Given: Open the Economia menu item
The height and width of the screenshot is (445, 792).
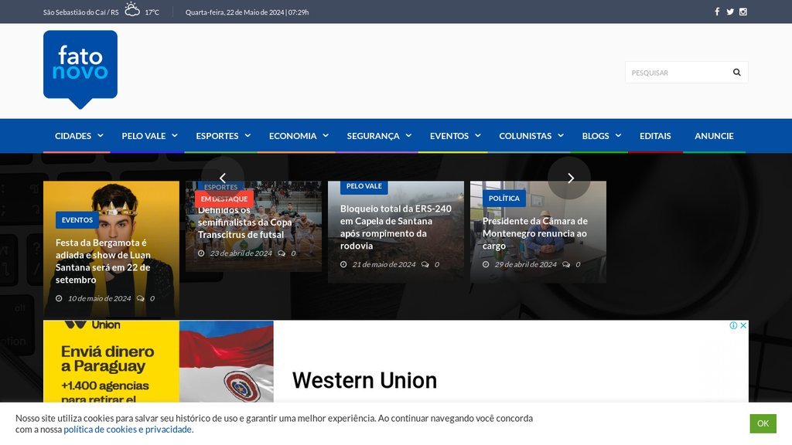Looking at the screenshot, I should click(293, 136).
